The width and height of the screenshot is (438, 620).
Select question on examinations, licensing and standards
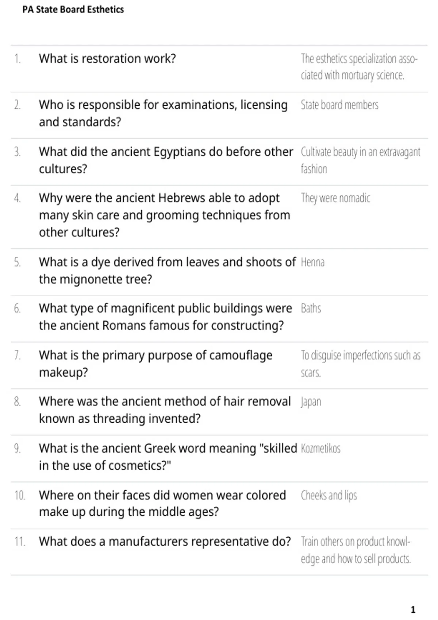click(163, 113)
